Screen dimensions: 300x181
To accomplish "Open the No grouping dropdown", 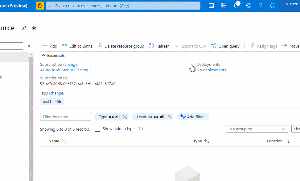I will coord(257,129).
